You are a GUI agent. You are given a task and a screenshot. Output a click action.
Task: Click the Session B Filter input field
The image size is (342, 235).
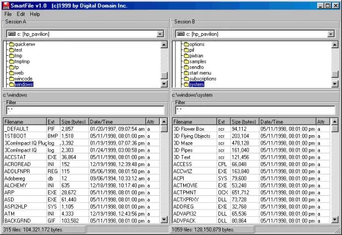254,110
